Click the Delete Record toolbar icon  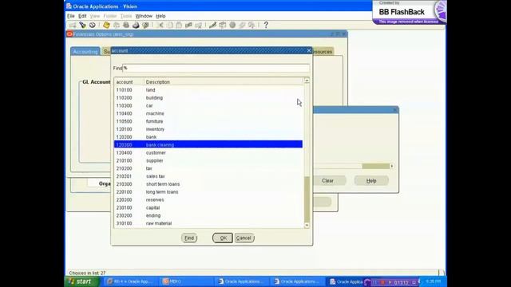(x=198, y=25)
